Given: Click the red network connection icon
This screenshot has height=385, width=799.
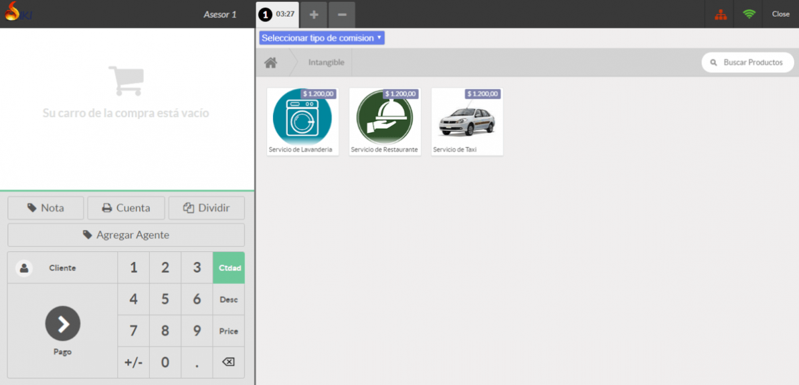Looking at the screenshot, I should coord(719,14).
